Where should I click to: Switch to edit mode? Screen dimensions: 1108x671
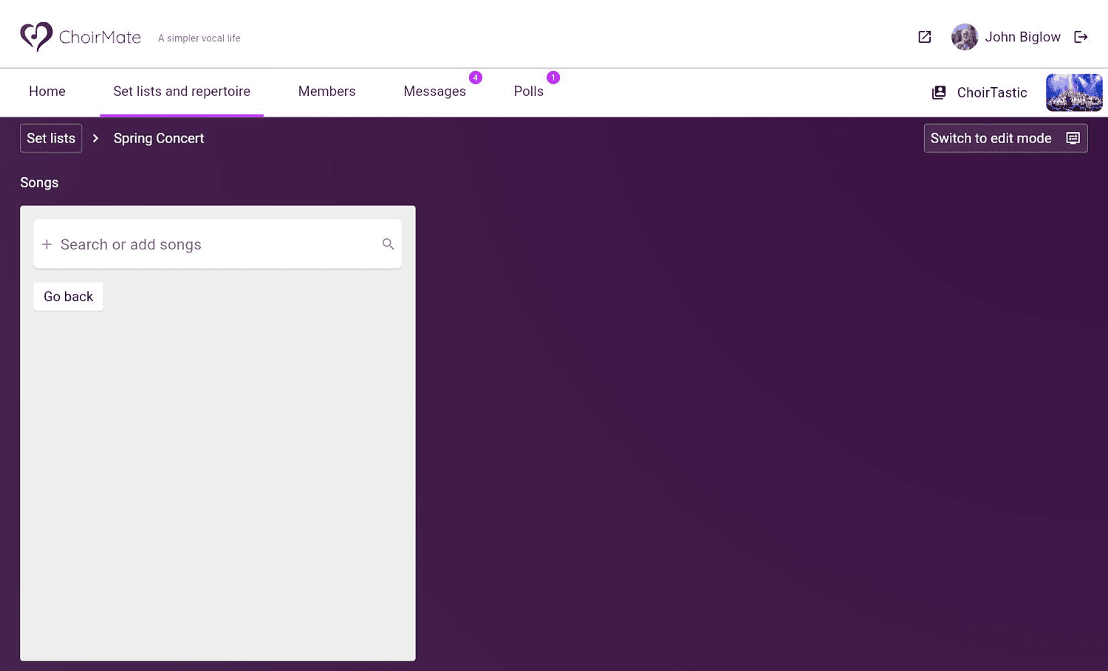1005,138
